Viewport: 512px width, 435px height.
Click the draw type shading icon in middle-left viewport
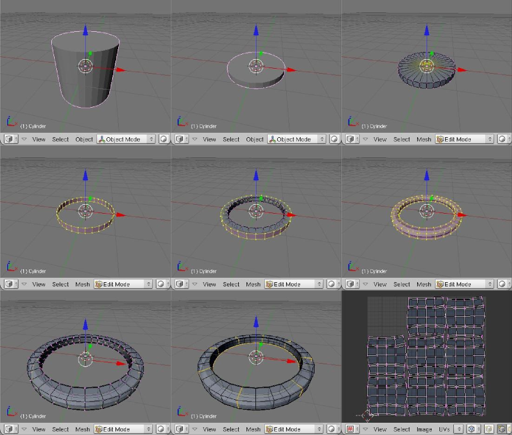pos(161,284)
